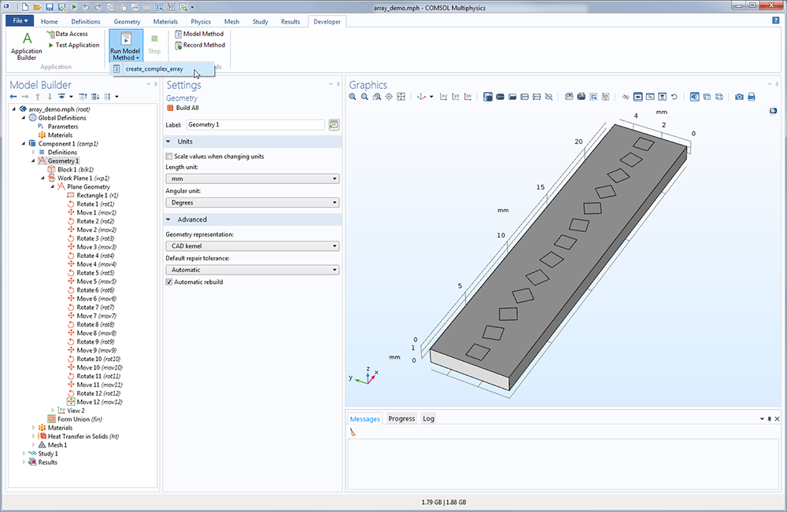Viewport: 787px width, 512px height.
Task: Uncheck the Automatic rebuild checkbox
Action: pos(169,282)
